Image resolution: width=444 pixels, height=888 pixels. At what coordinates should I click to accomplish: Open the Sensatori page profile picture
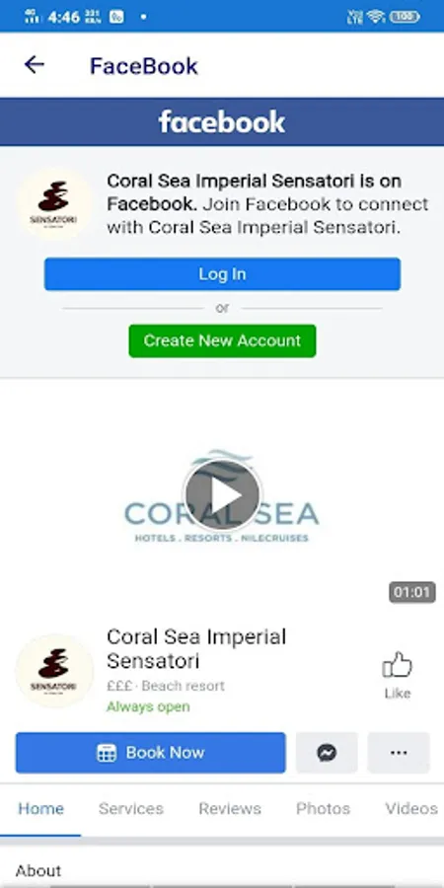(54, 671)
